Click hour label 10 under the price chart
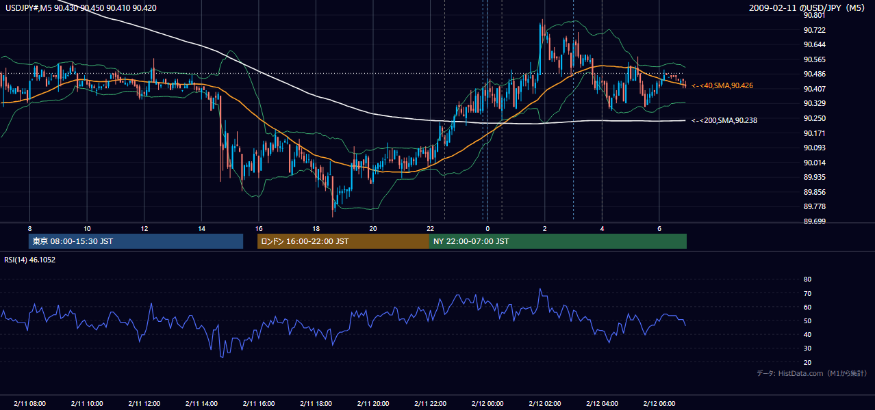 pyautogui.click(x=87, y=228)
